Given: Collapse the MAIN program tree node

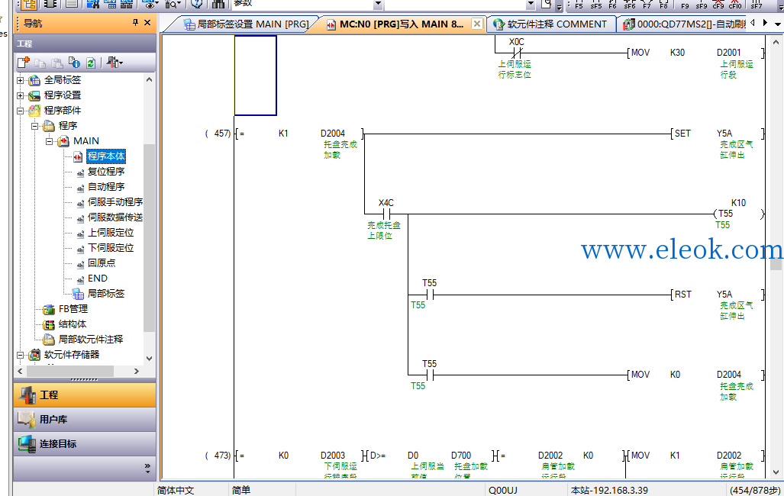Looking at the screenshot, I should click(x=49, y=141).
